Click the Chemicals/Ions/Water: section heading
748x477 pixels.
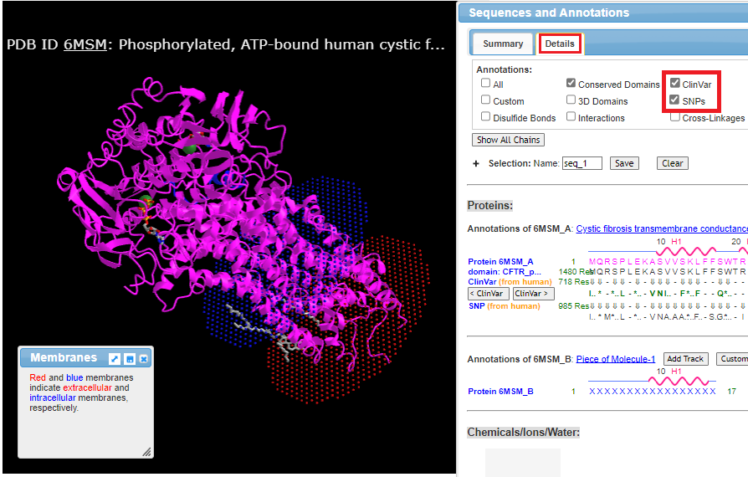(x=523, y=432)
